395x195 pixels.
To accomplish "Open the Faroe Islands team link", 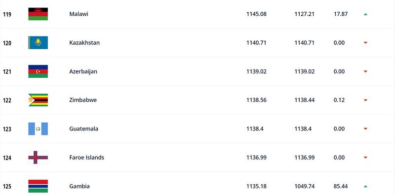I will pyautogui.click(x=87, y=158).
